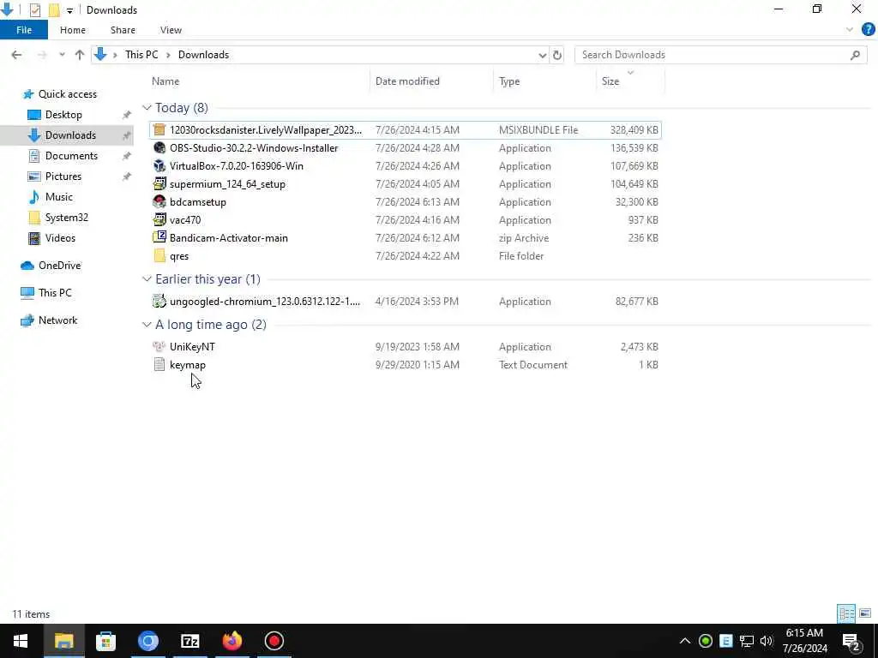The height and width of the screenshot is (658, 878).
Task: Open the Help question mark icon
Action: coord(868,30)
